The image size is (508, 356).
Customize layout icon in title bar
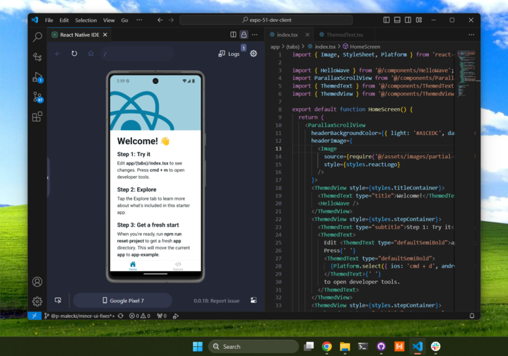[419, 20]
